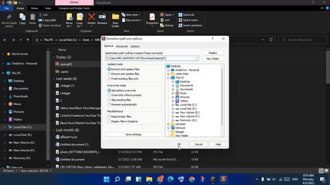Click Search Downloads box
The image size is (330, 185).
pyautogui.click(x=303, y=40)
